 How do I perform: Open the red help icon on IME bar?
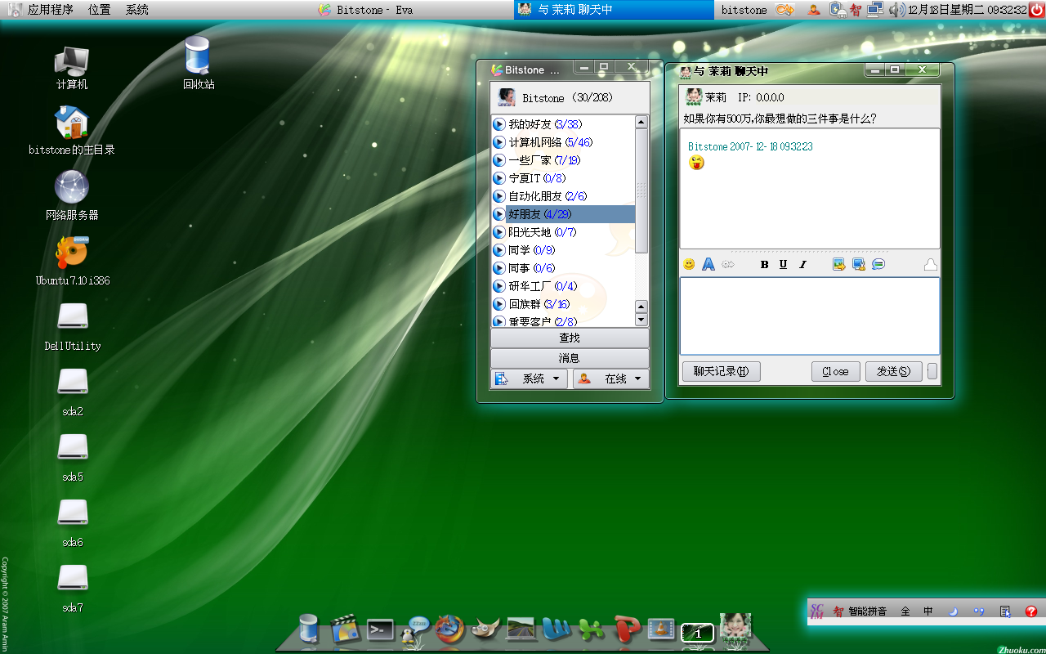pyautogui.click(x=1031, y=611)
